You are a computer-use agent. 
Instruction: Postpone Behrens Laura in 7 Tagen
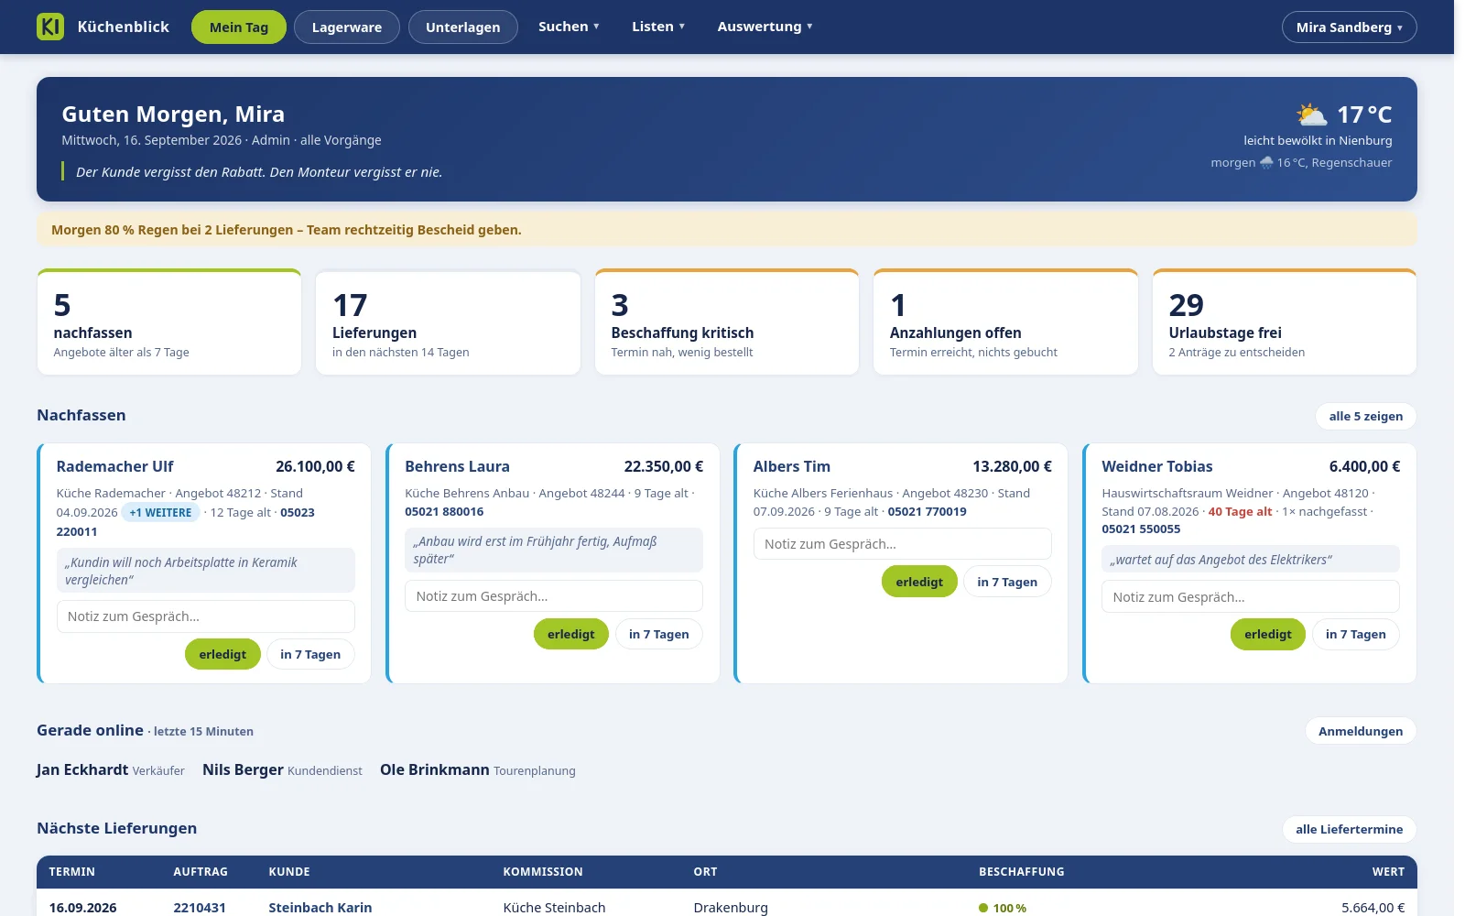(658, 634)
